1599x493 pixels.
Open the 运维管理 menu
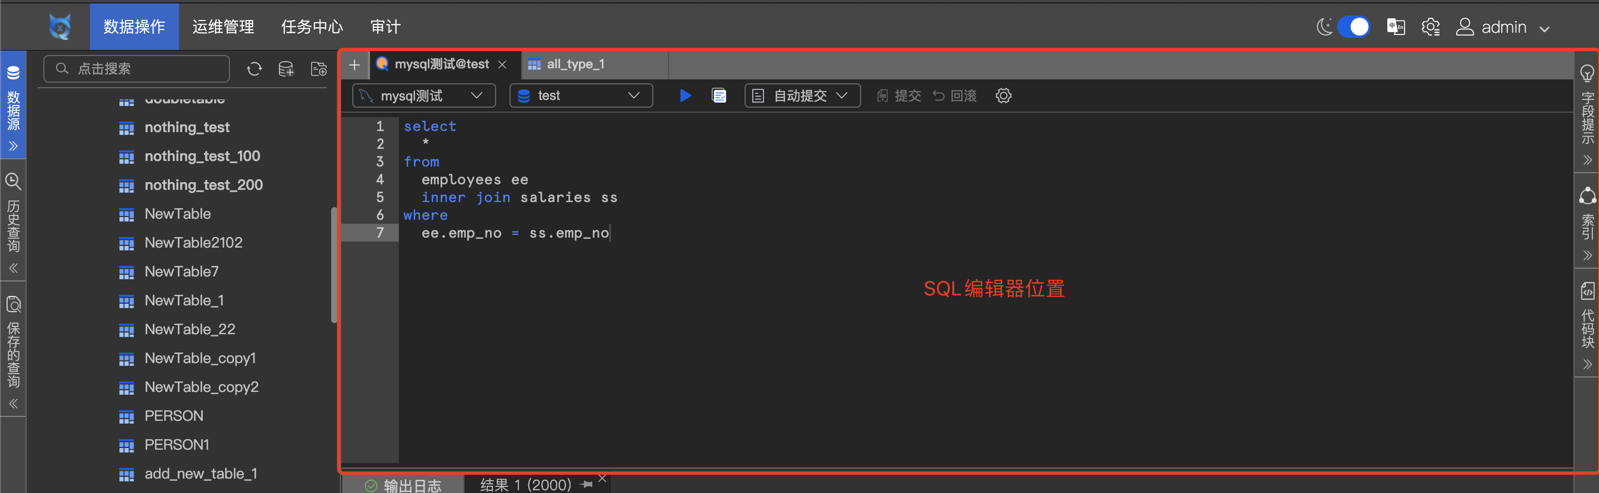point(223,27)
